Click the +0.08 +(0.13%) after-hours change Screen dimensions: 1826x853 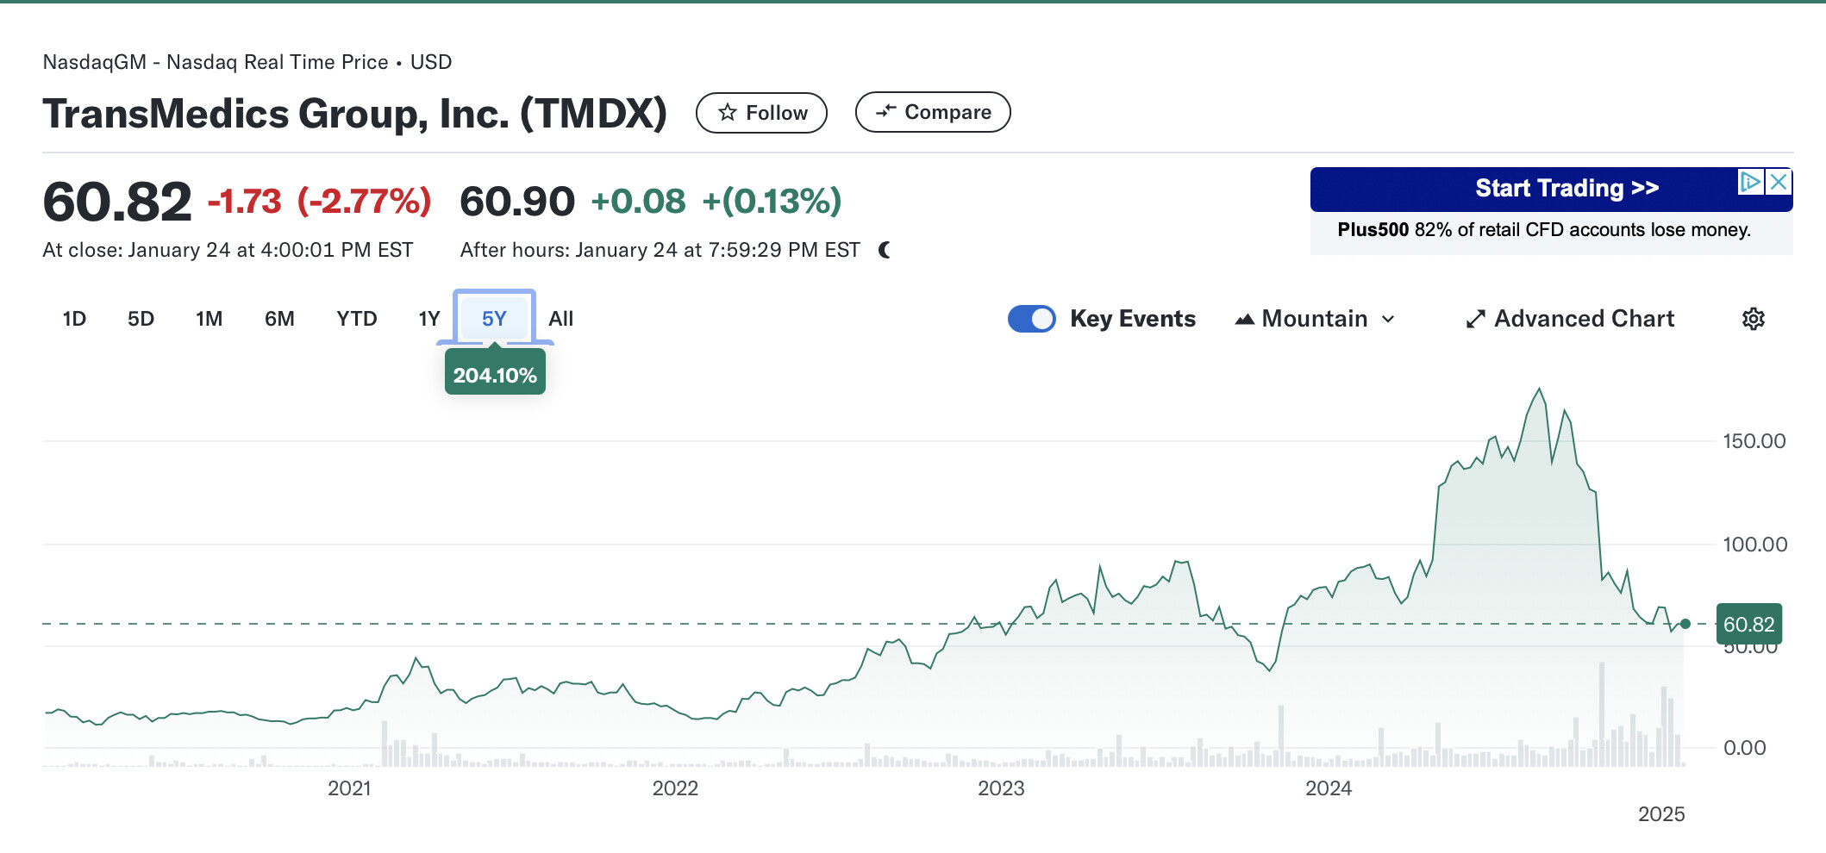click(716, 202)
